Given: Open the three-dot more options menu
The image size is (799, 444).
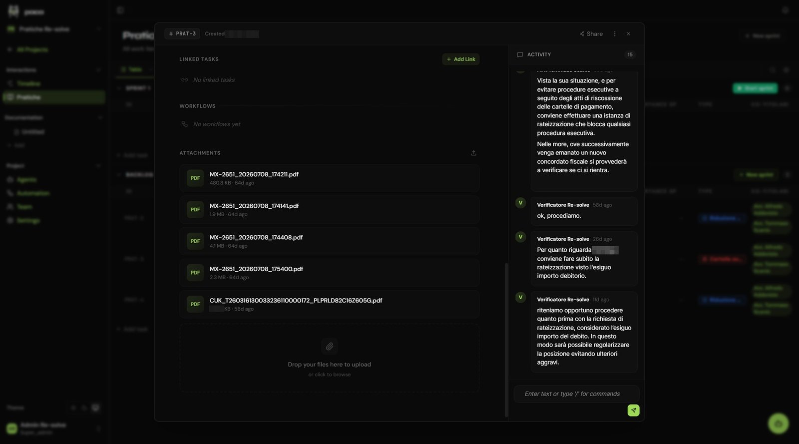Looking at the screenshot, I should pos(615,34).
